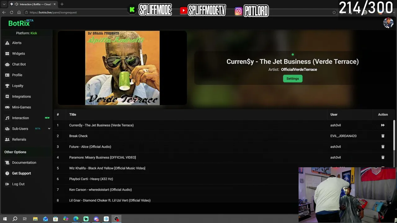
Task: Click the now-playing song title heading
Action: click(292, 62)
